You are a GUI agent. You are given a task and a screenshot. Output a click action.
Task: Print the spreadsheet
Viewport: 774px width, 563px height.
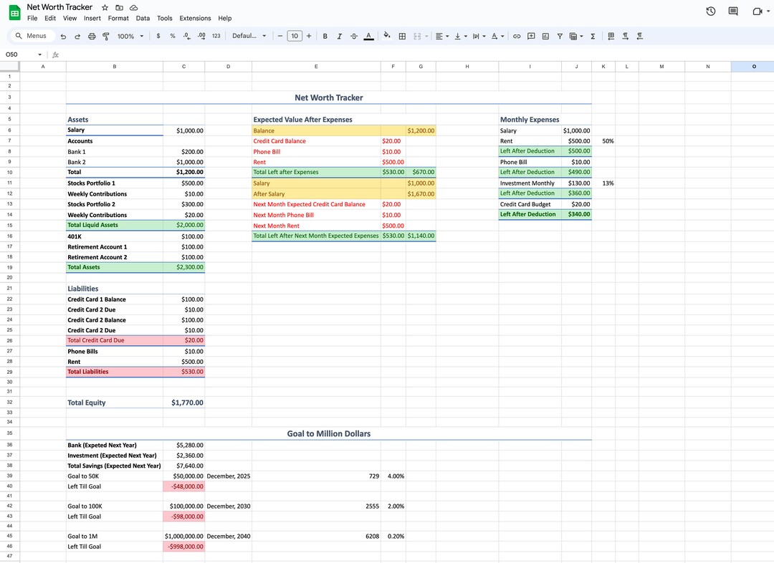[x=92, y=36]
